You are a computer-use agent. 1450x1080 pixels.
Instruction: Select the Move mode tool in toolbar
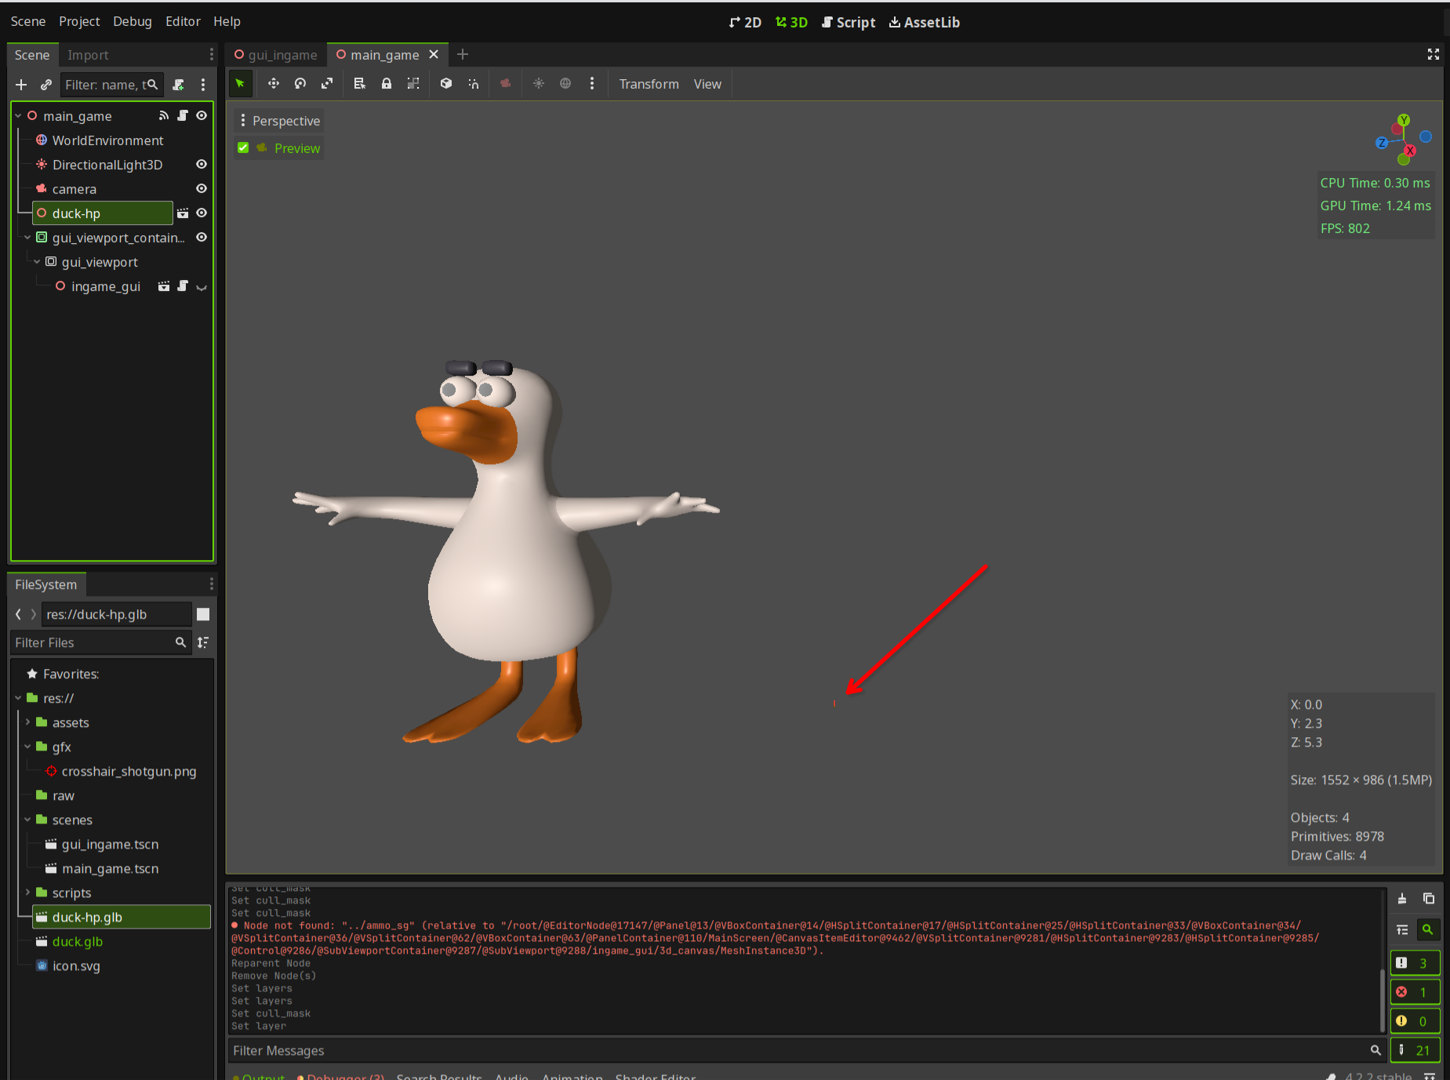tap(273, 84)
